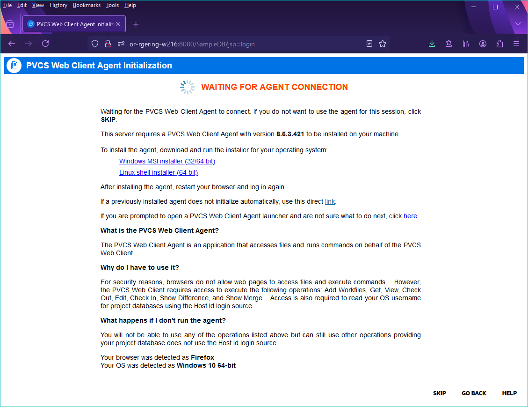Screen dimensions: 528x407
Task: Open the Downloads panel
Action: pyautogui.click(x=432, y=44)
